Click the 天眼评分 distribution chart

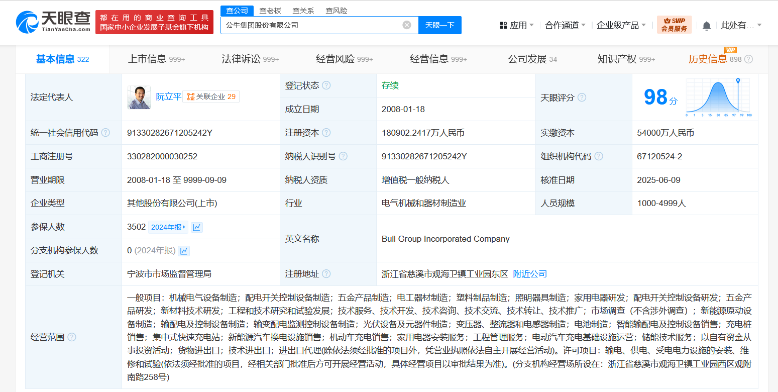point(719,97)
